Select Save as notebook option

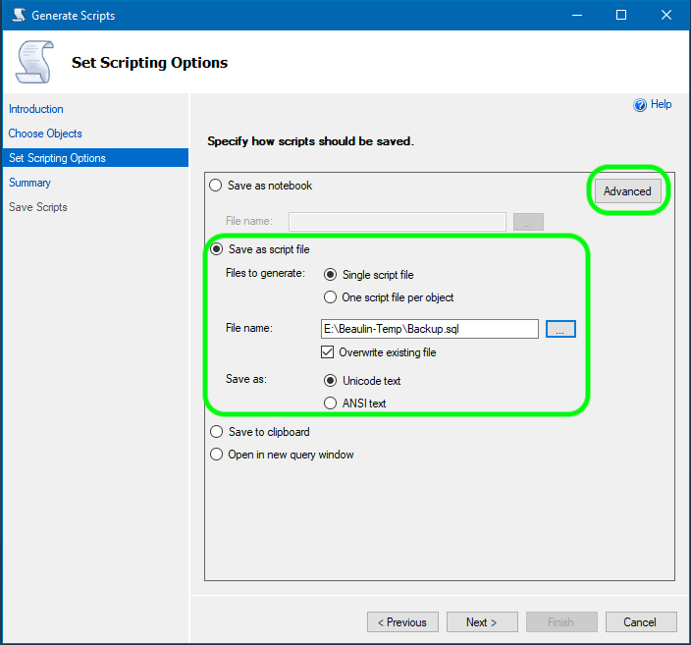[x=216, y=186]
